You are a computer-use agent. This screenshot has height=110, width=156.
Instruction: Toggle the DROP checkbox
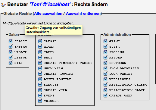pyautogui.click(x=40, y=57)
